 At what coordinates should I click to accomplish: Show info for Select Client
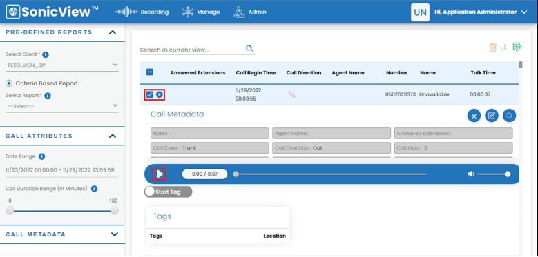pyautogui.click(x=46, y=54)
